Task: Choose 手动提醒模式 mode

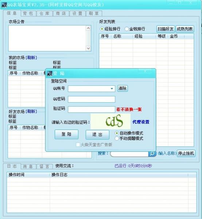Action: [x=117, y=138]
